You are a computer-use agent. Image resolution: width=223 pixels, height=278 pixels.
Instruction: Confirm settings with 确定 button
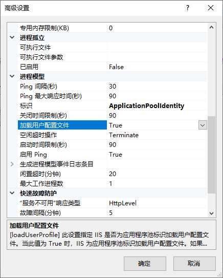pos(145,264)
